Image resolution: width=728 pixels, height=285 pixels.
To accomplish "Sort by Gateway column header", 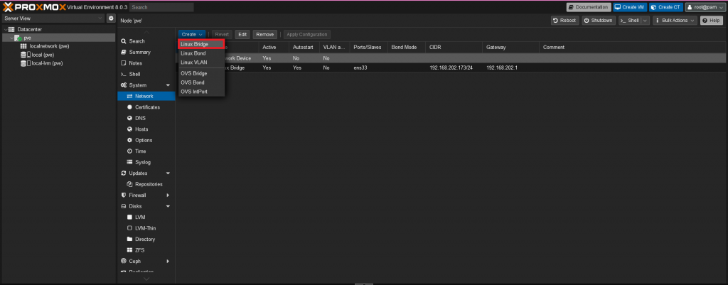I will click(x=510, y=48).
